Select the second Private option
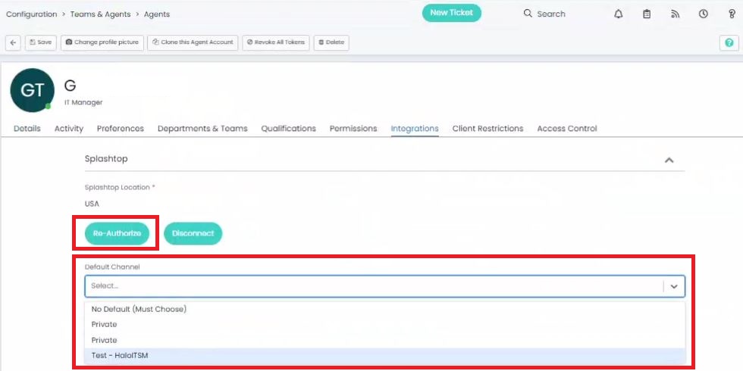 pyautogui.click(x=385, y=340)
